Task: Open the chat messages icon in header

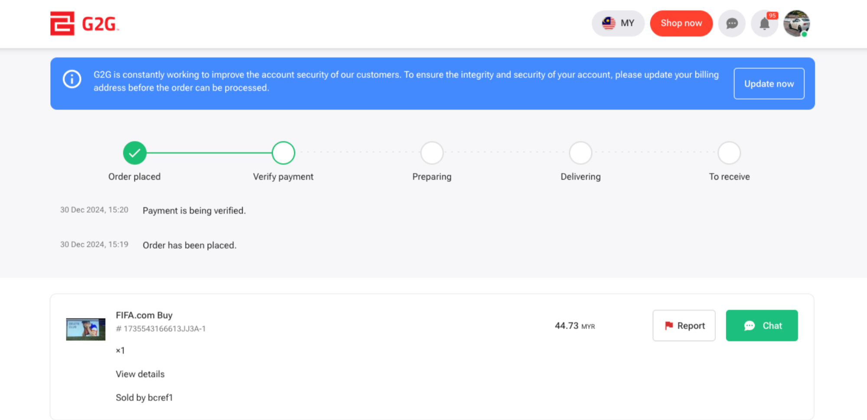Action: pos(732,23)
